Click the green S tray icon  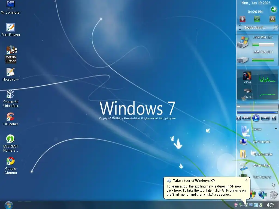coord(261,205)
